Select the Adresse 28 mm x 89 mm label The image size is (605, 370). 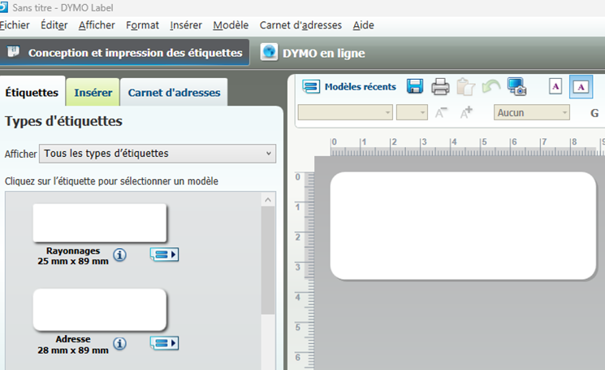coord(100,310)
